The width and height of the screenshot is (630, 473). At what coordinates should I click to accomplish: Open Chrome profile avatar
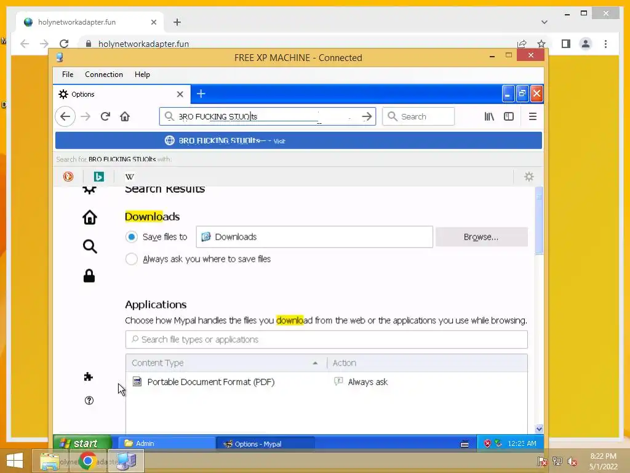click(x=586, y=44)
